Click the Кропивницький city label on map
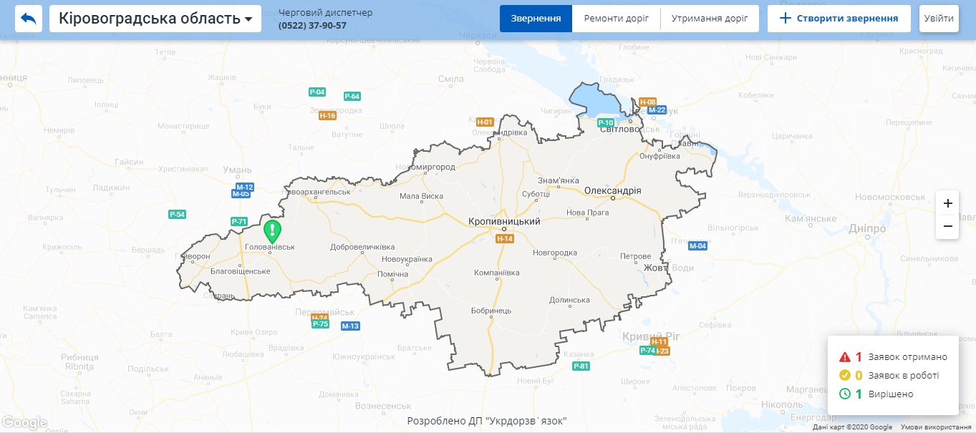The height and width of the screenshot is (433, 976). pos(504,222)
